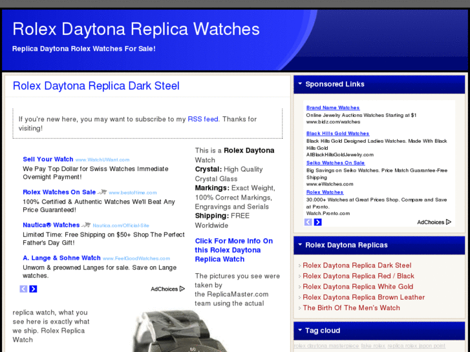Open the Sell Your Watch ad
This screenshot has height=352, width=470.
48,159
